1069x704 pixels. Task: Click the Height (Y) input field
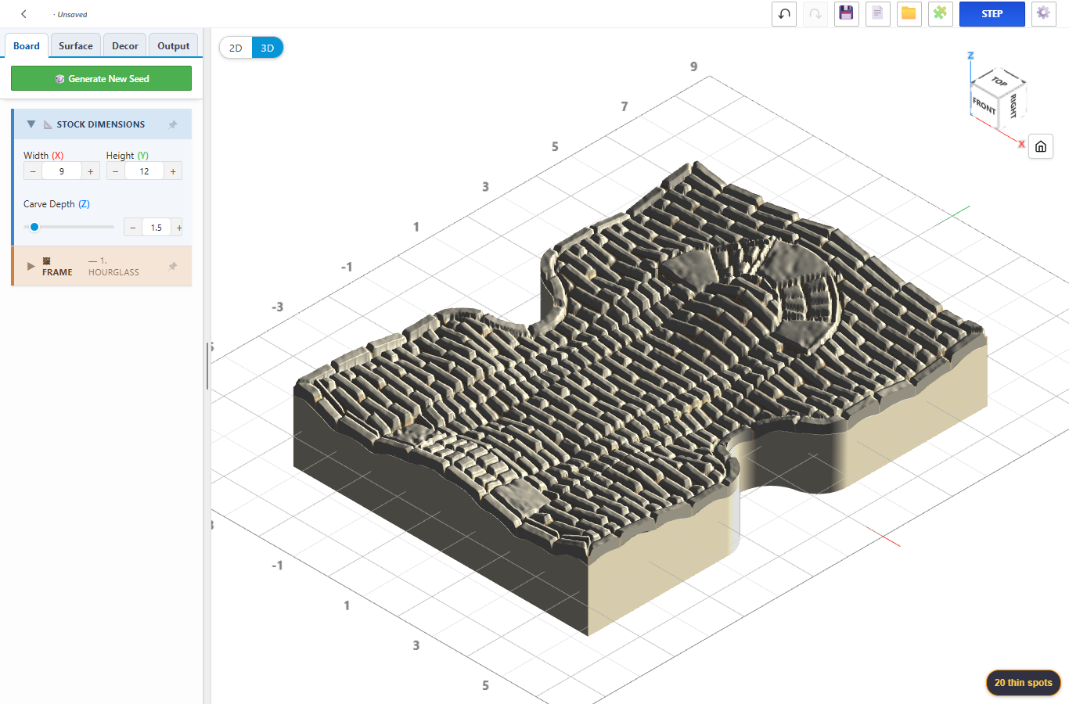144,171
